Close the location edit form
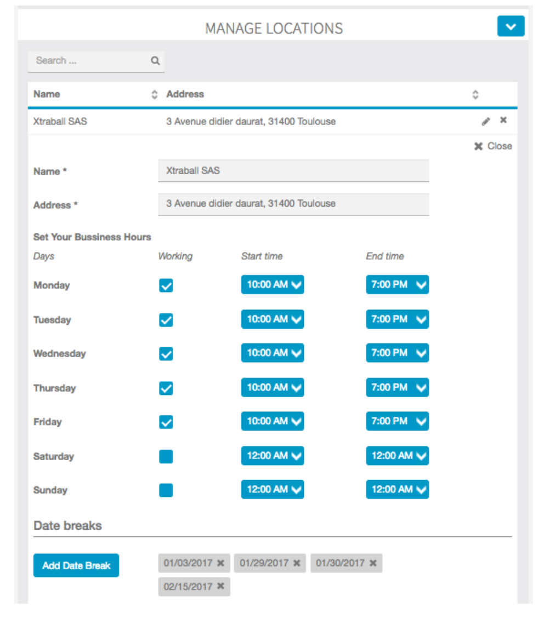Viewport: 556px width, 619px height. (x=493, y=146)
